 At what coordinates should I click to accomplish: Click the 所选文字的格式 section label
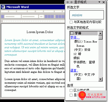pos(78,28)
